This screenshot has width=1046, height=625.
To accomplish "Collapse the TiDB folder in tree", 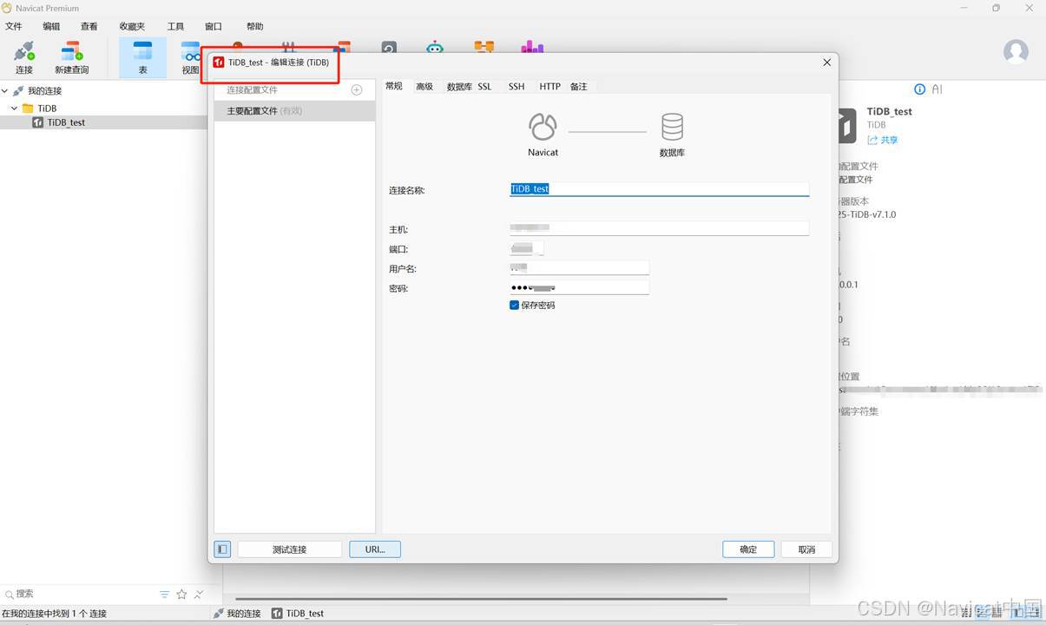I will click(15, 109).
